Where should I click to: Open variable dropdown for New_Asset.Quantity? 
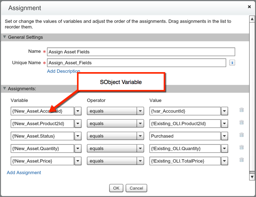pos(78,149)
